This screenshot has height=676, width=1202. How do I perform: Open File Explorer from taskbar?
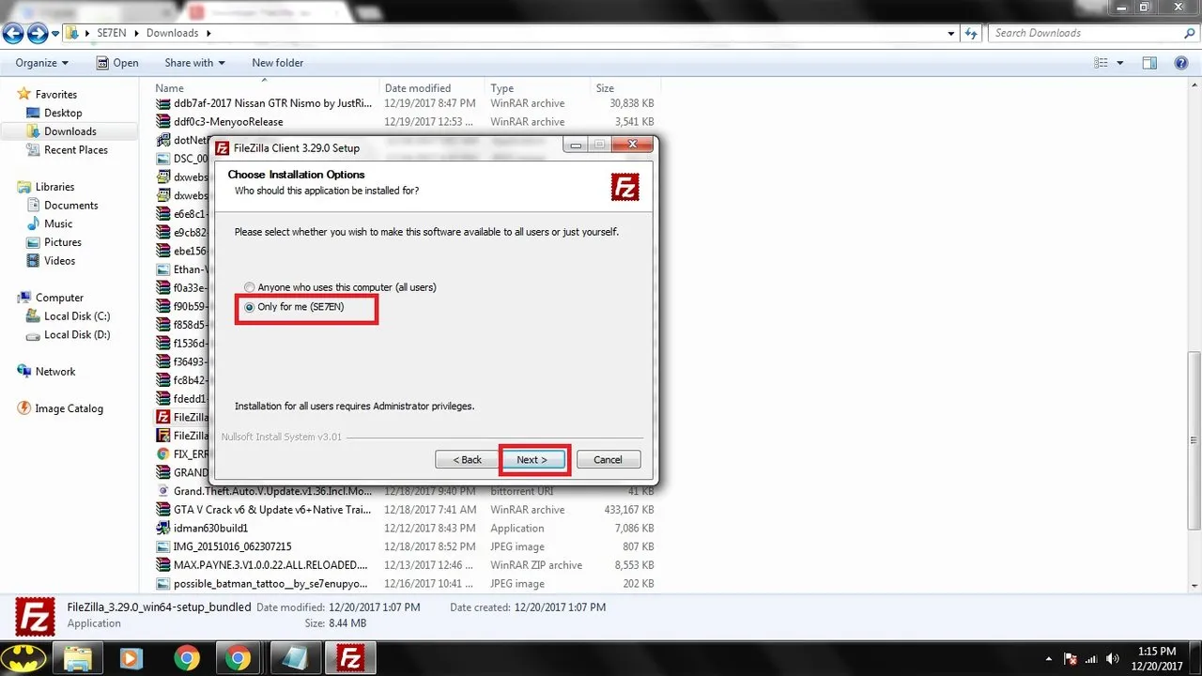80,657
